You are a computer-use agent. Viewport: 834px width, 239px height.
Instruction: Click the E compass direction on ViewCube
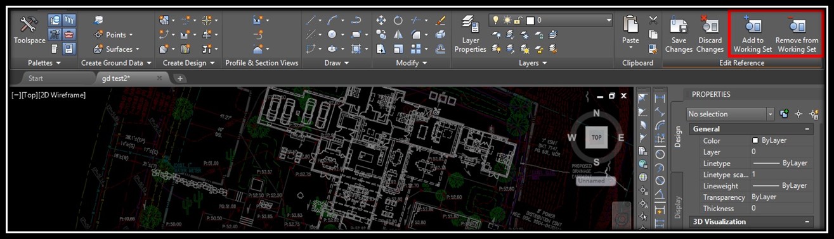pyautogui.click(x=621, y=137)
